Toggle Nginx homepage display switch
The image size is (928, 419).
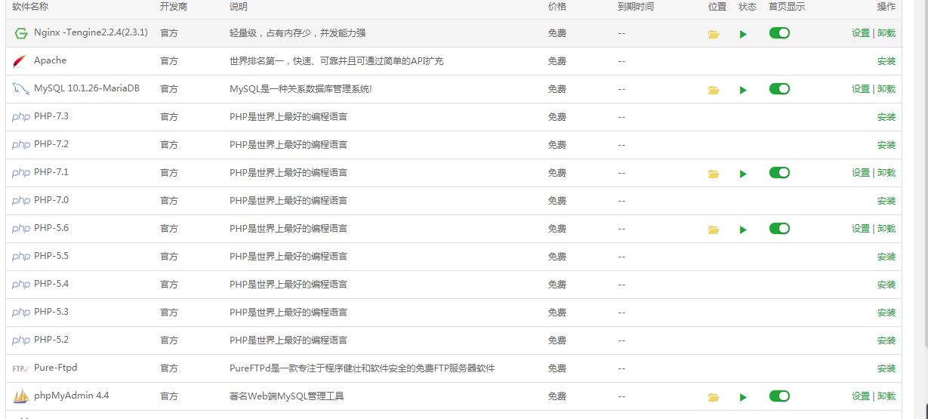coord(779,33)
